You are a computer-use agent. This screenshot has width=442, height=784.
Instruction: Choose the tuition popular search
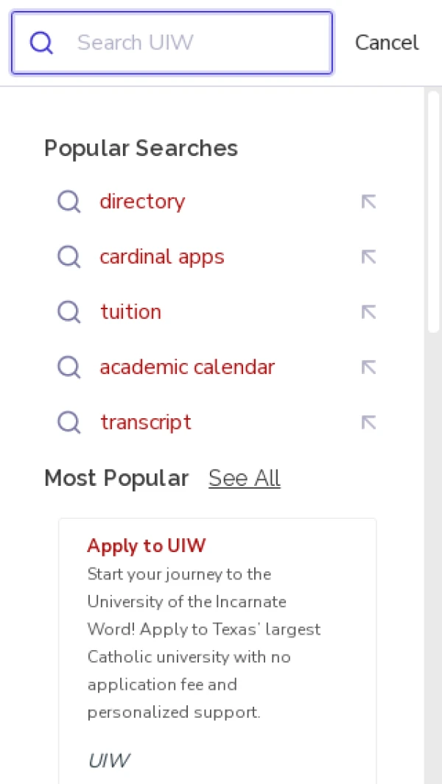(x=131, y=312)
